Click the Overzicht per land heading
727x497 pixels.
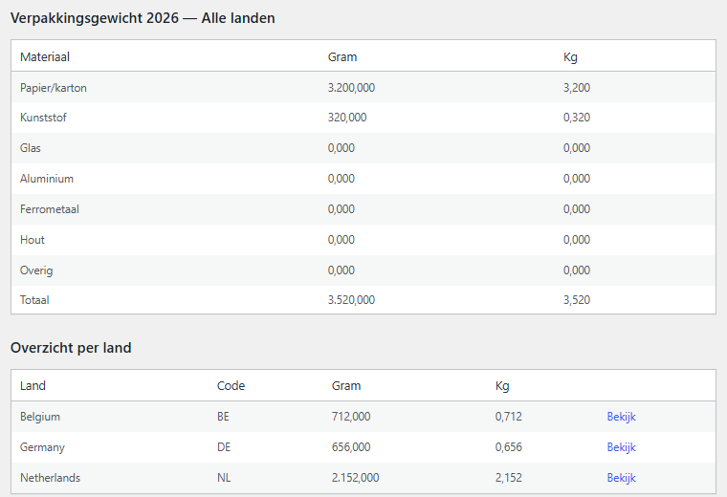71,348
